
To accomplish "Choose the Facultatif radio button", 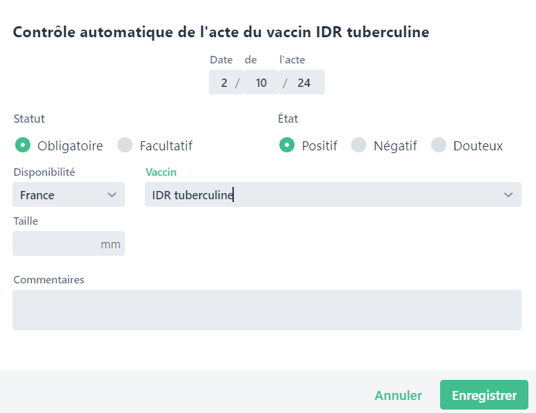I will [x=125, y=145].
